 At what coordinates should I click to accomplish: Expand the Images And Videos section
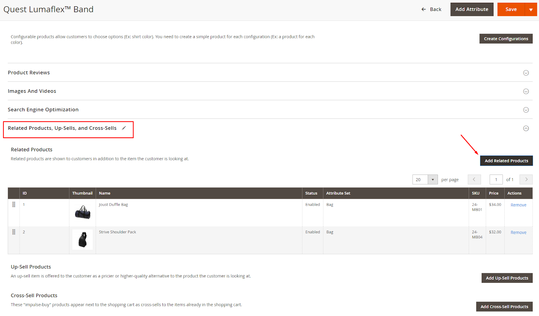pyautogui.click(x=526, y=91)
